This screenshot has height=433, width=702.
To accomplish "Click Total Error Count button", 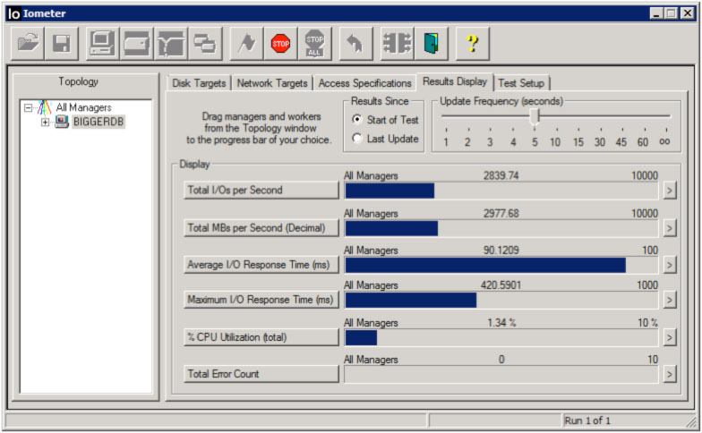I will (261, 374).
